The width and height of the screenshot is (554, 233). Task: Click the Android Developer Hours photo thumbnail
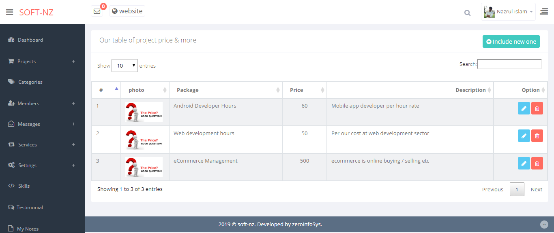click(144, 112)
